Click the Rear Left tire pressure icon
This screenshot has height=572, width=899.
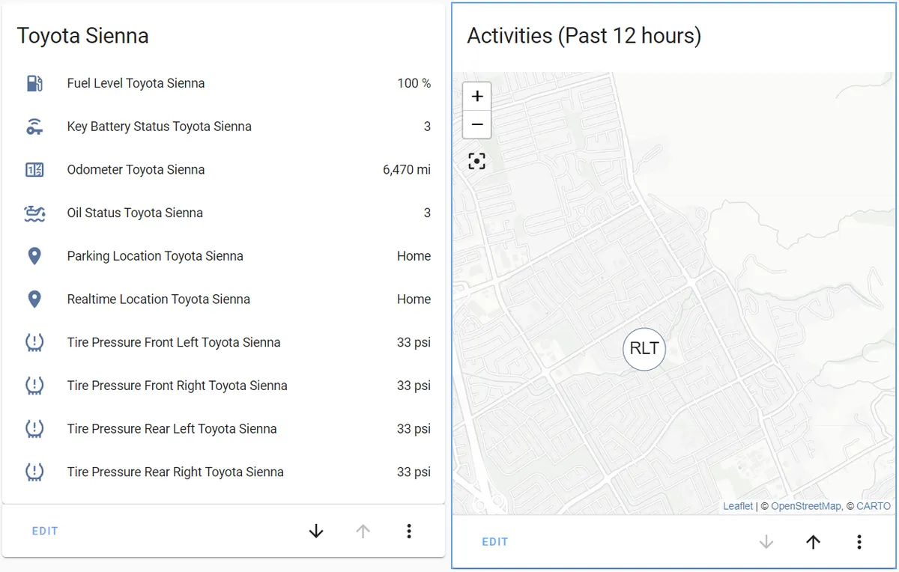pos(34,429)
